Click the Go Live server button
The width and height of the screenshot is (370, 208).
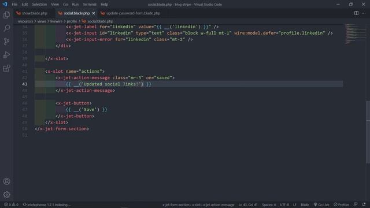click(321, 205)
